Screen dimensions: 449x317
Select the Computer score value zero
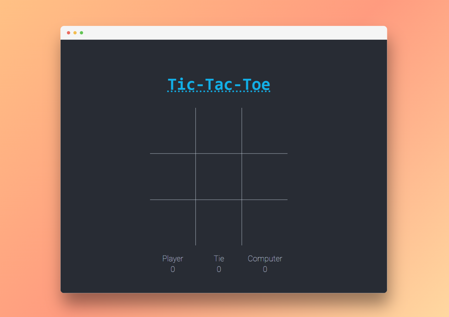265,269
